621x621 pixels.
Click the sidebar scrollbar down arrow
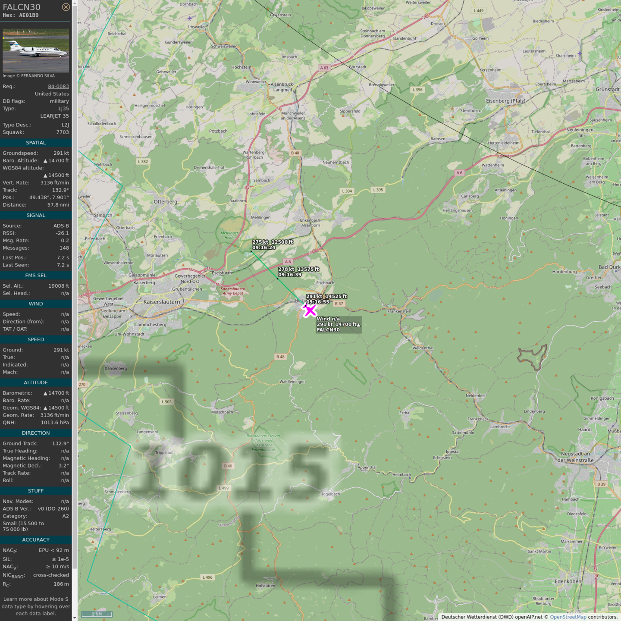coord(75,618)
